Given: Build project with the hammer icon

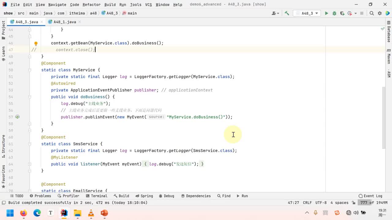Looking at the screenshot, I should [287, 13].
